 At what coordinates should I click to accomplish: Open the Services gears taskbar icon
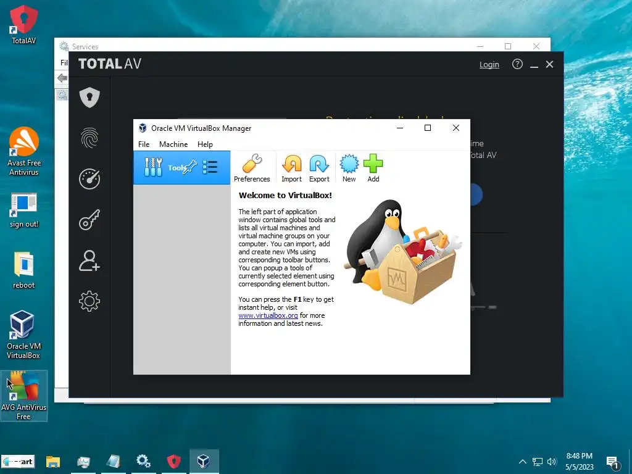point(143,462)
